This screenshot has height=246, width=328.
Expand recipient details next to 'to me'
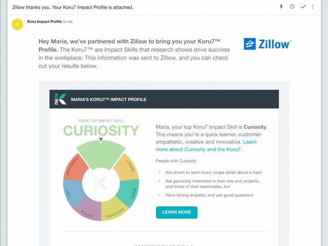coord(68,22)
